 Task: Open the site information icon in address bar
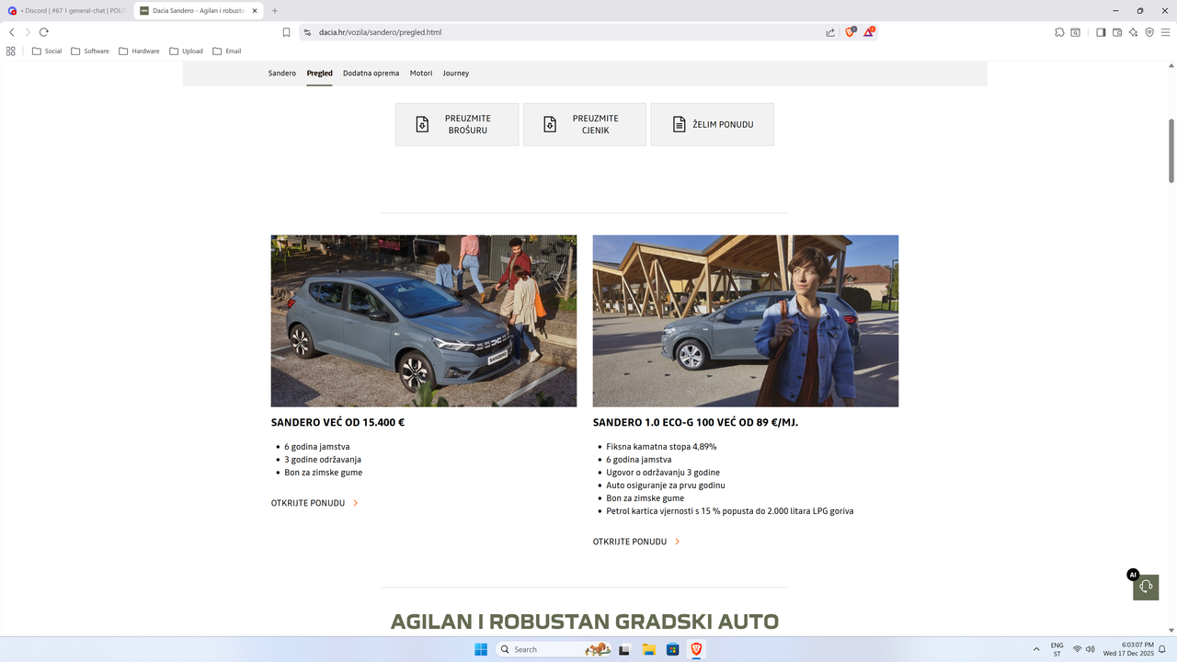pyautogui.click(x=308, y=32)
